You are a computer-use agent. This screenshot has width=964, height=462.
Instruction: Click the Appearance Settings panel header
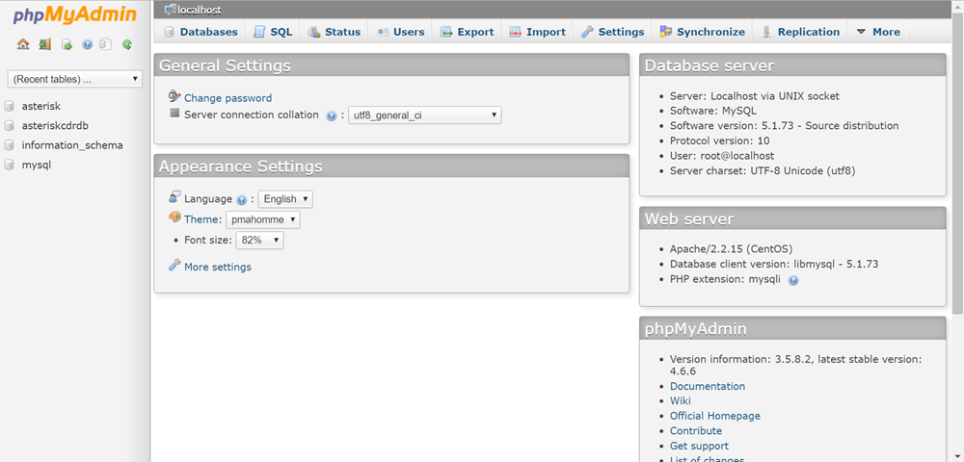pyautogui.click(x=391, y=167)
